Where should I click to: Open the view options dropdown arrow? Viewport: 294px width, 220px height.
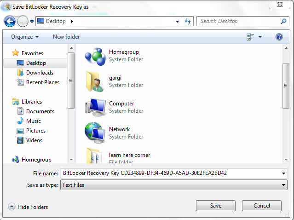260,37
